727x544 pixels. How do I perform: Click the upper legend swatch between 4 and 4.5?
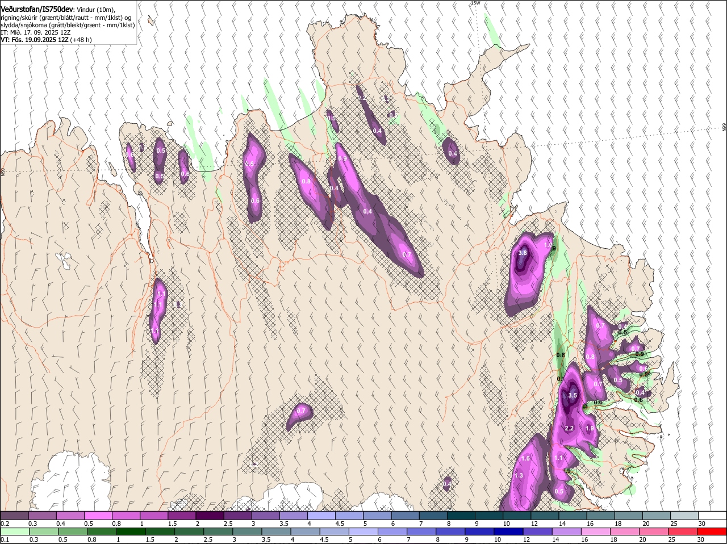(x=321, y=515)
